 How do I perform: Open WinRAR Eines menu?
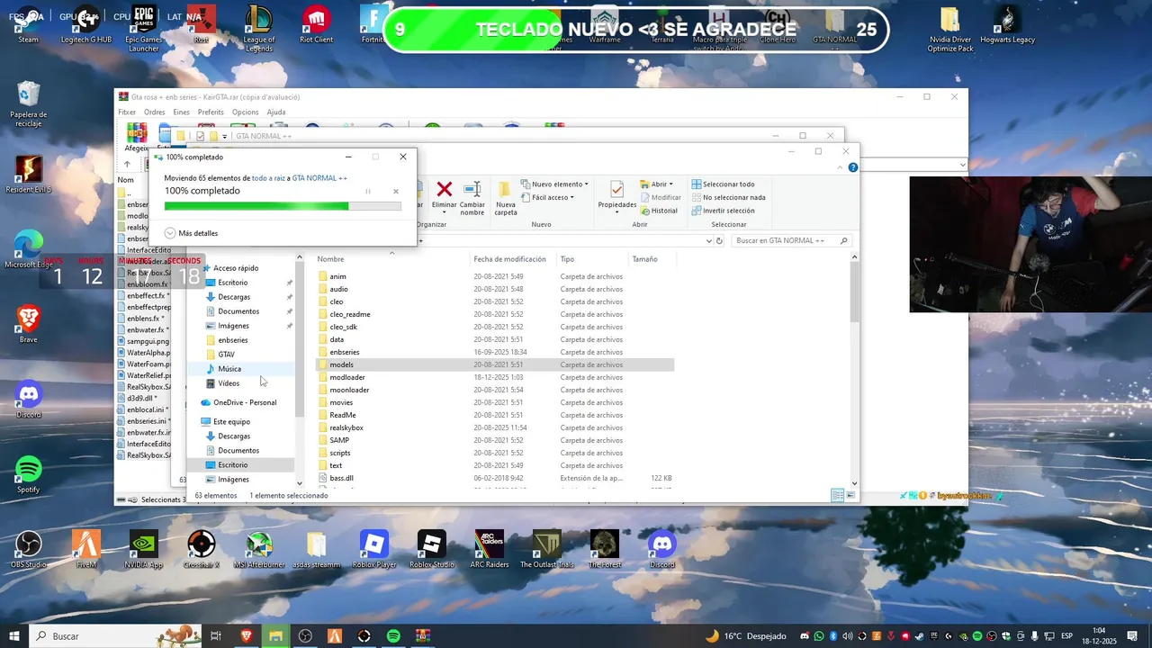tap(182, 112)
